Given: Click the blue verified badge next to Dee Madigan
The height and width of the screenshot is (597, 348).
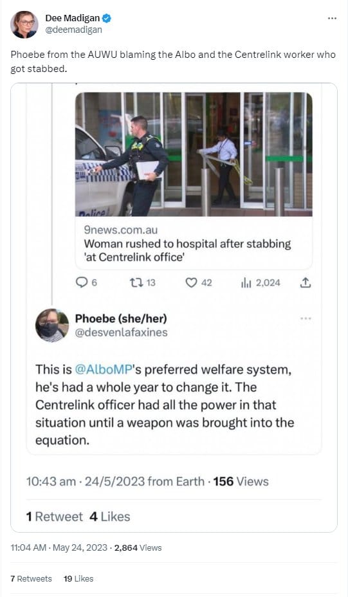Looking at the screenshot, I should pyautogui.click(x=107, y=18).
